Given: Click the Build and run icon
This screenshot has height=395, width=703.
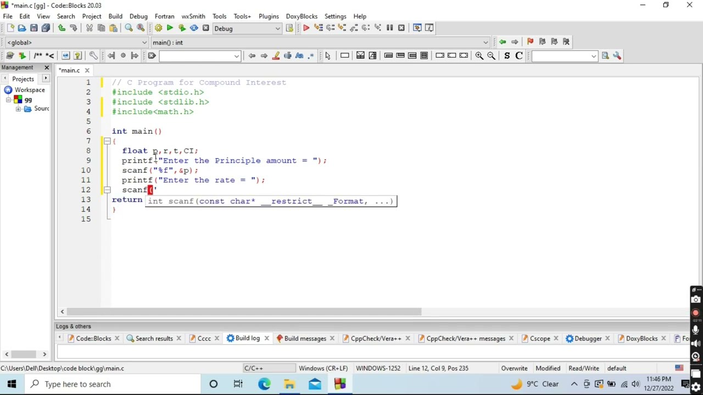Looking at the screenshot, I should click(x=182, y=28).
